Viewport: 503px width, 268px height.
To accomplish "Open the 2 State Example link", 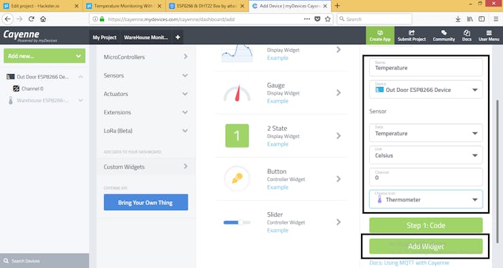I will (x=278, y=144).
